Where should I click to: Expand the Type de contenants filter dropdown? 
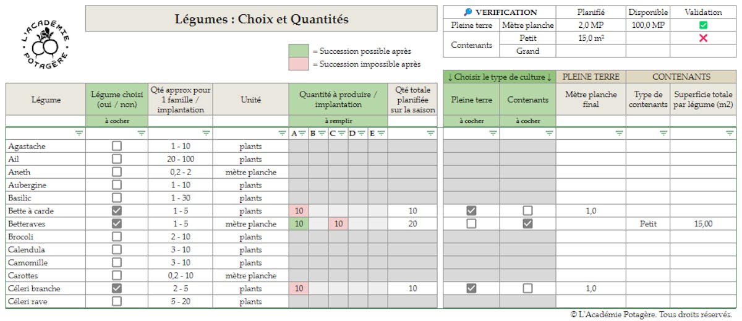click(663, 133)
